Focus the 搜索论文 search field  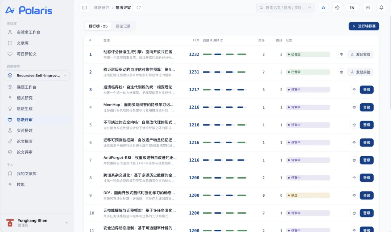285,8
